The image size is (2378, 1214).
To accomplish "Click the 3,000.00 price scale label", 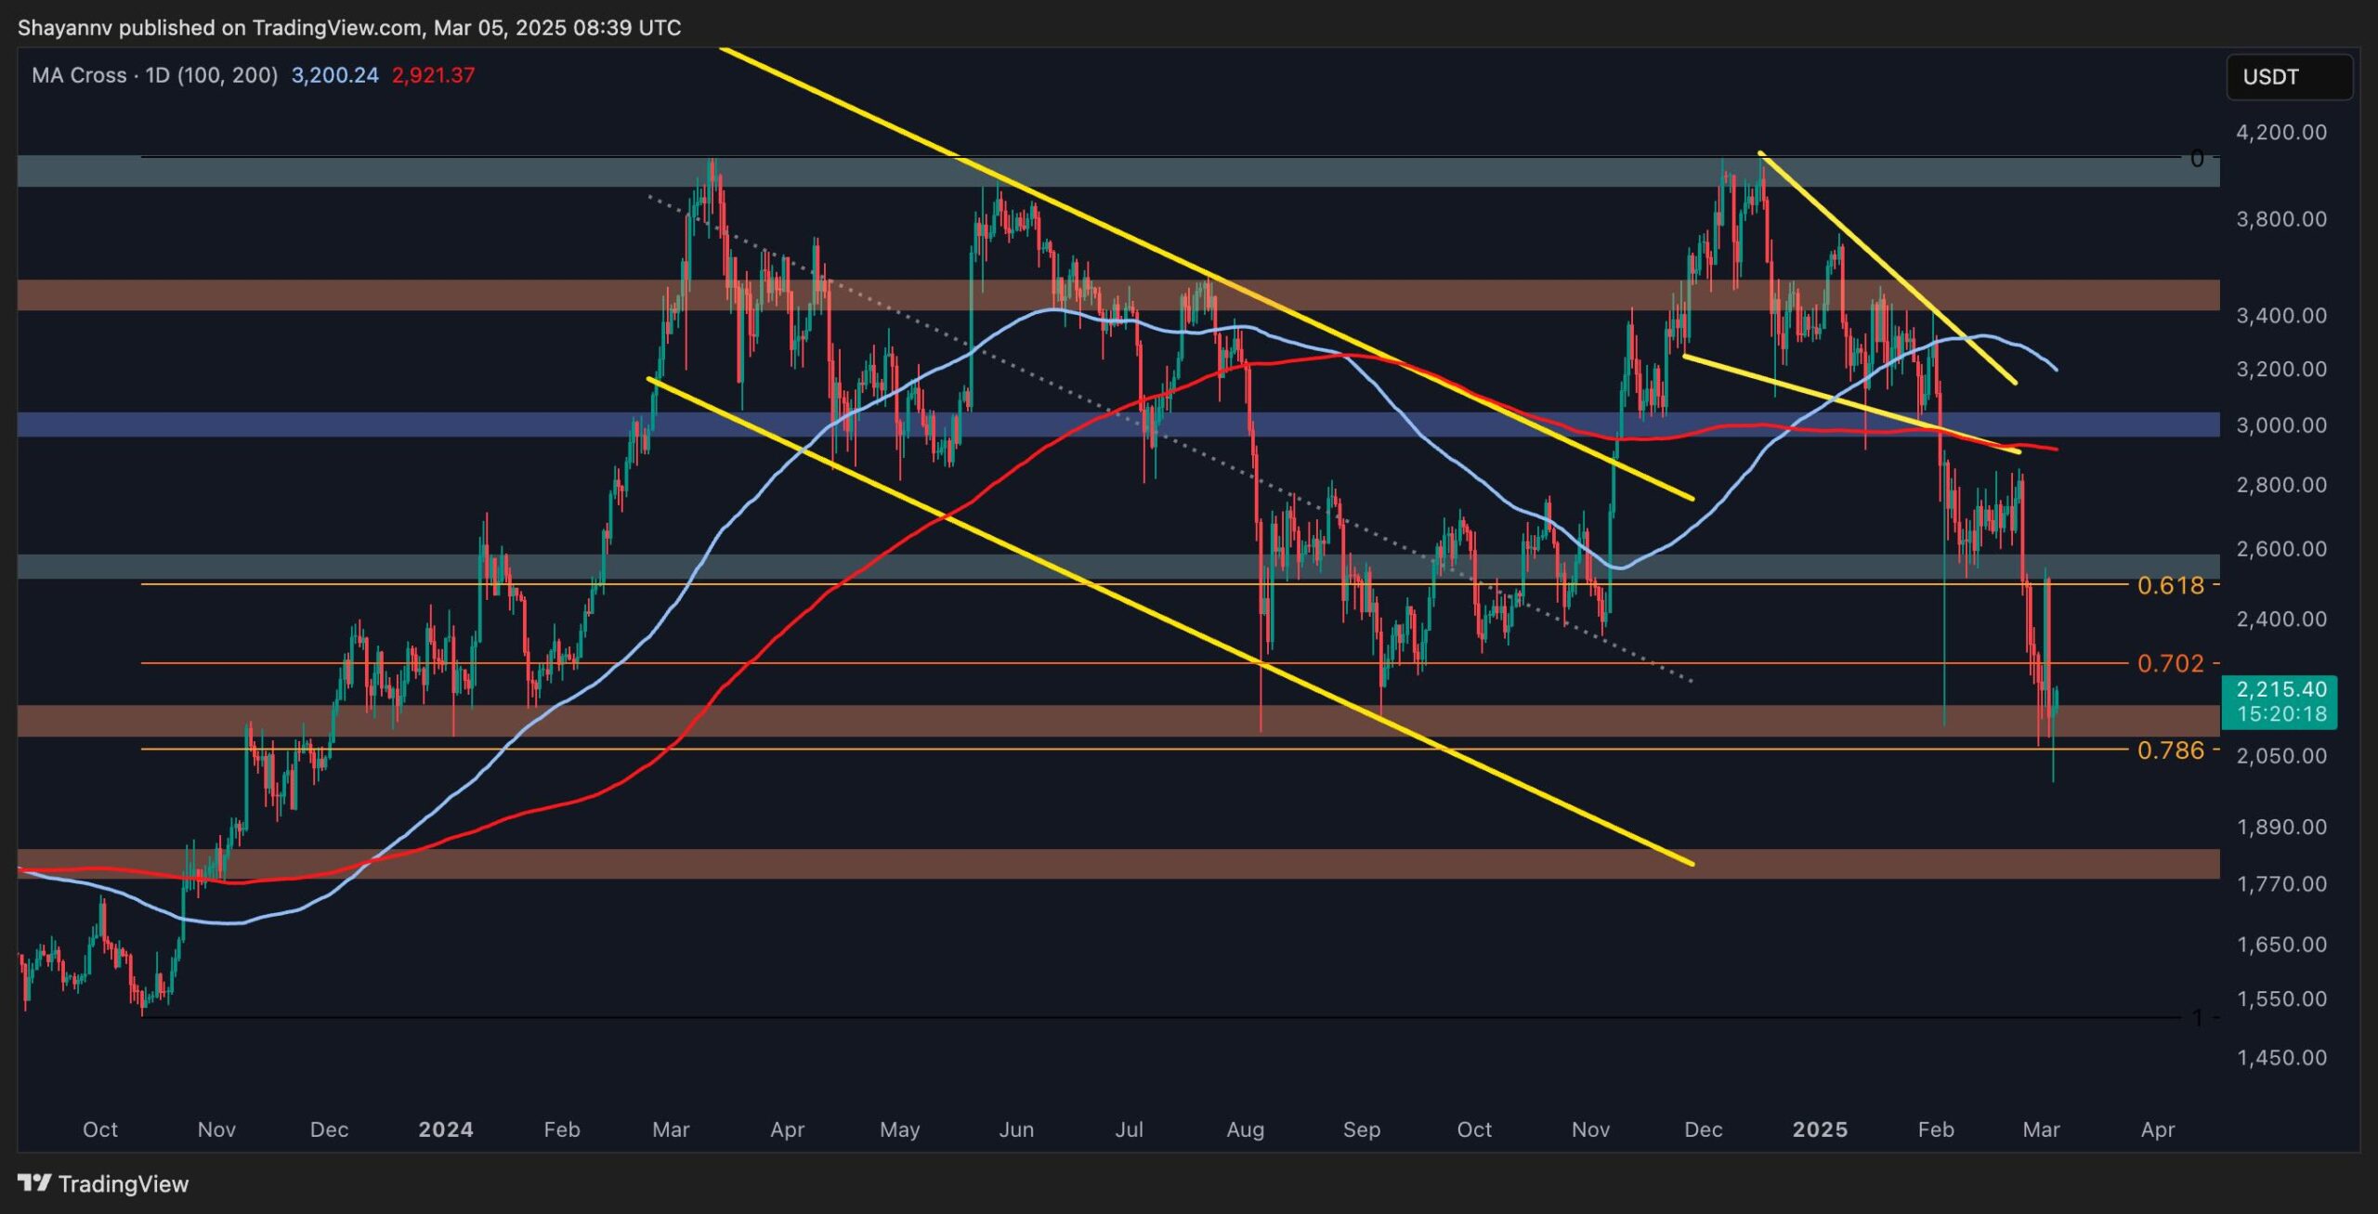I will pyautogui.click(x=2280, y=425).
